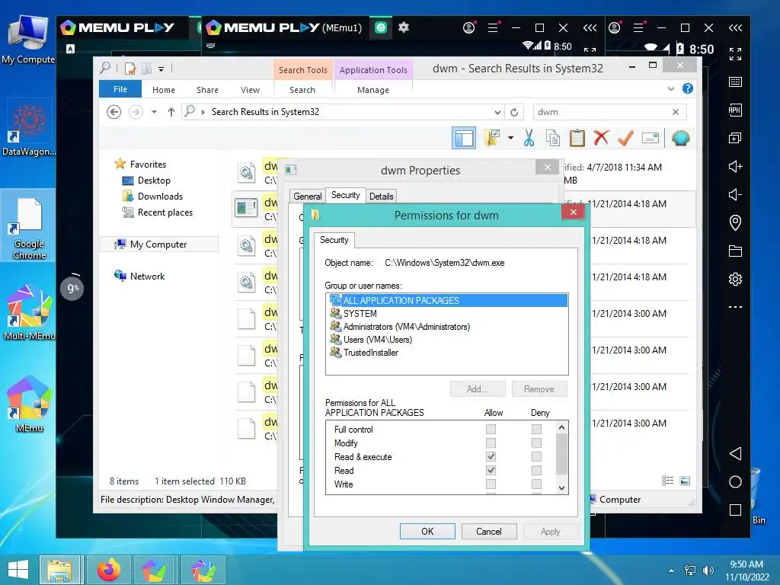The image size is (780, 585).
Task: Tick Deny checkbox for Read & execute
Action: tap(536, 456)
